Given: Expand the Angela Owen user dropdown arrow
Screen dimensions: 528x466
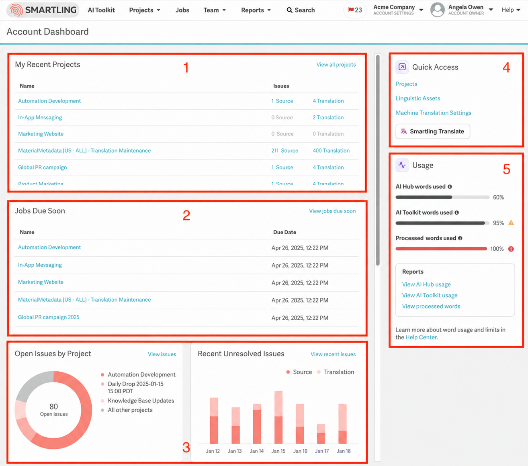Looking at the screenshot, I should [491, 10].
